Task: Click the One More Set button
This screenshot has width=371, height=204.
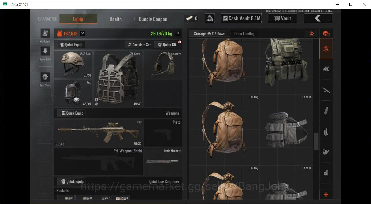Action: [139, 45]
